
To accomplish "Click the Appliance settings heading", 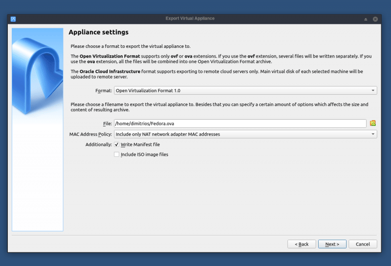I will pyautogui.click(x=98, y=33).
